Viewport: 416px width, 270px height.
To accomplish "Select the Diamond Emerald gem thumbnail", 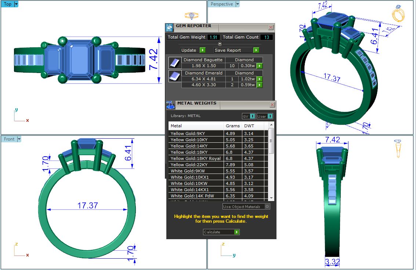I will [x=175, y=76].
